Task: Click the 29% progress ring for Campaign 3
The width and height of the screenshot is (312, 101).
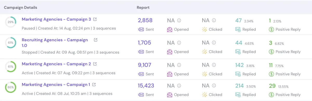Action: click(x=11, y=22)
